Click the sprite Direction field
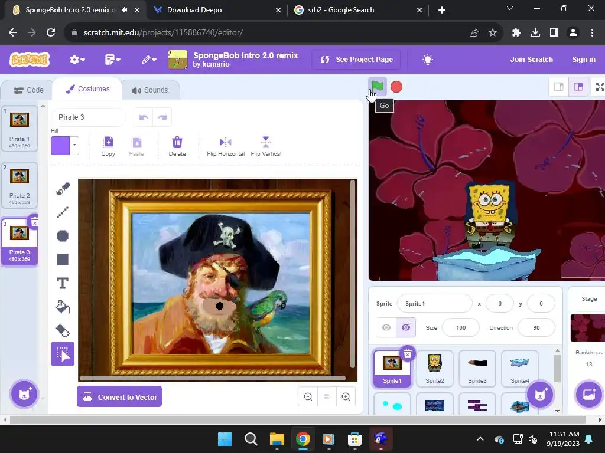The width and height of the screenshot is (605, 453). [536, 327]
